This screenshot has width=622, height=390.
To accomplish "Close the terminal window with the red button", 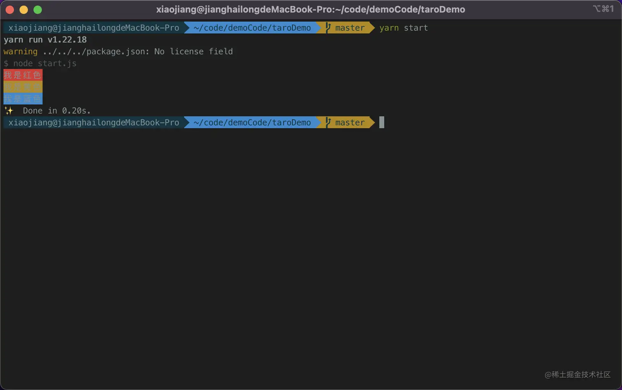I will 10,10.
